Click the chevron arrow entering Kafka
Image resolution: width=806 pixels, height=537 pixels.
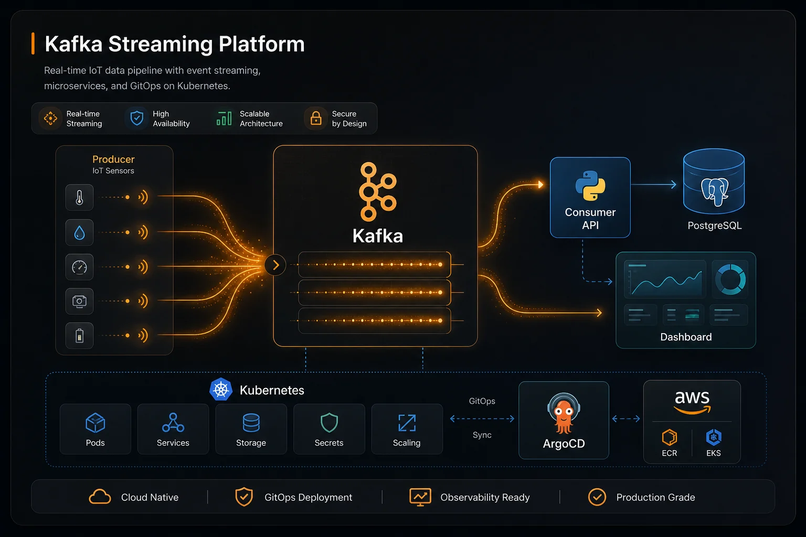click(x=275, y=265)
